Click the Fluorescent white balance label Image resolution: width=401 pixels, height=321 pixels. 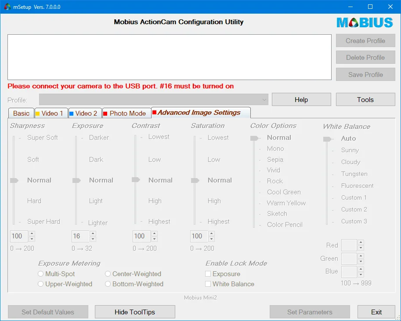pos(357,186)
